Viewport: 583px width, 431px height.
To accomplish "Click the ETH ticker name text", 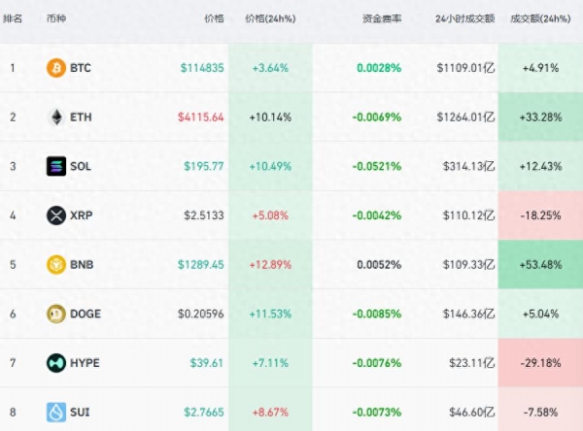I will click(x=82, y=117).
